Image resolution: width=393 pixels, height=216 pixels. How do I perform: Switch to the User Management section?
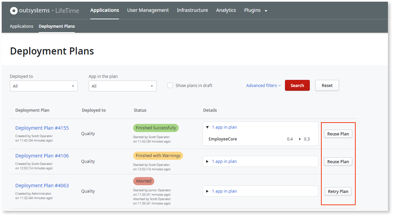point(148,10)
